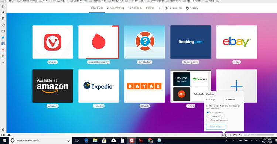Viewport: 277px width, 144px height.
Task: Open the Bookmarks start page link
Action: pyautogui.click(x=174, y=8)
